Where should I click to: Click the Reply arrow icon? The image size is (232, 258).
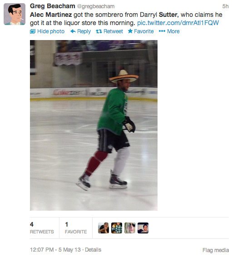73,31
